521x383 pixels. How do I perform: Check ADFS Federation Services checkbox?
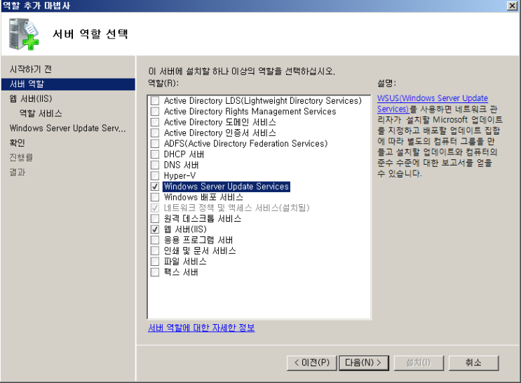[155, 143]
